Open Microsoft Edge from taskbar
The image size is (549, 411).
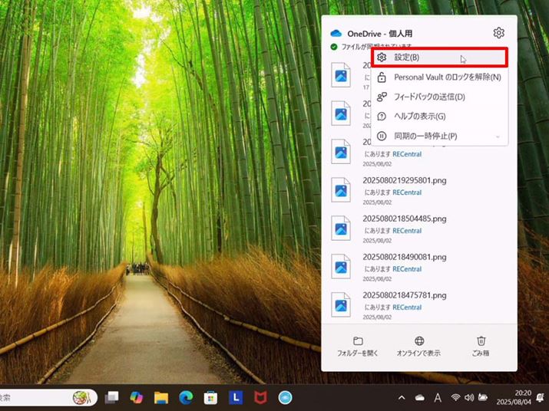pos(186,397)
